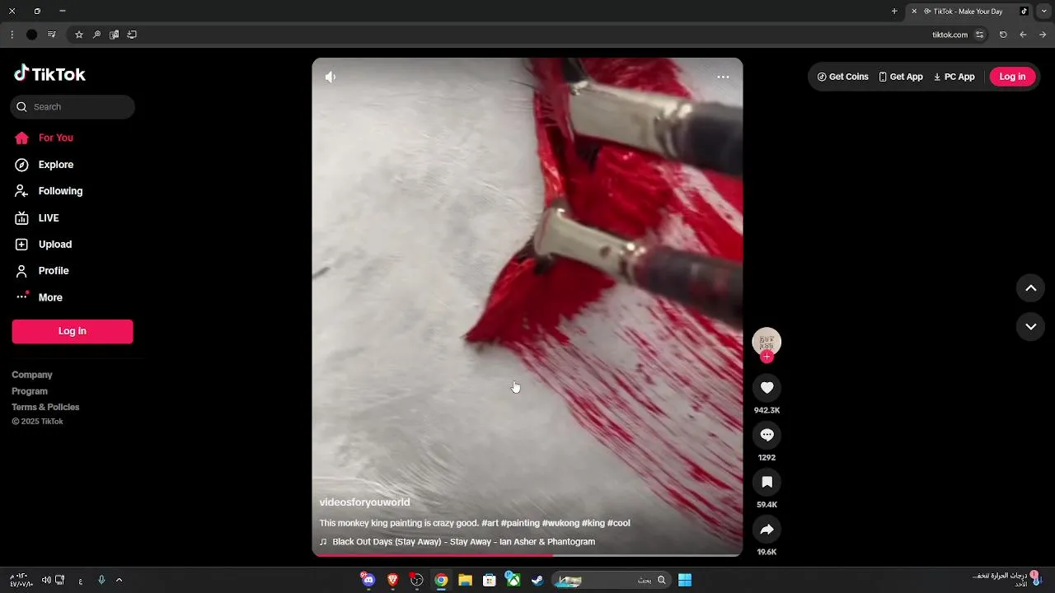Screen dimensions: 1055x593
Task: Open Xbox app from the taskbar
Action: click(513, 580)
